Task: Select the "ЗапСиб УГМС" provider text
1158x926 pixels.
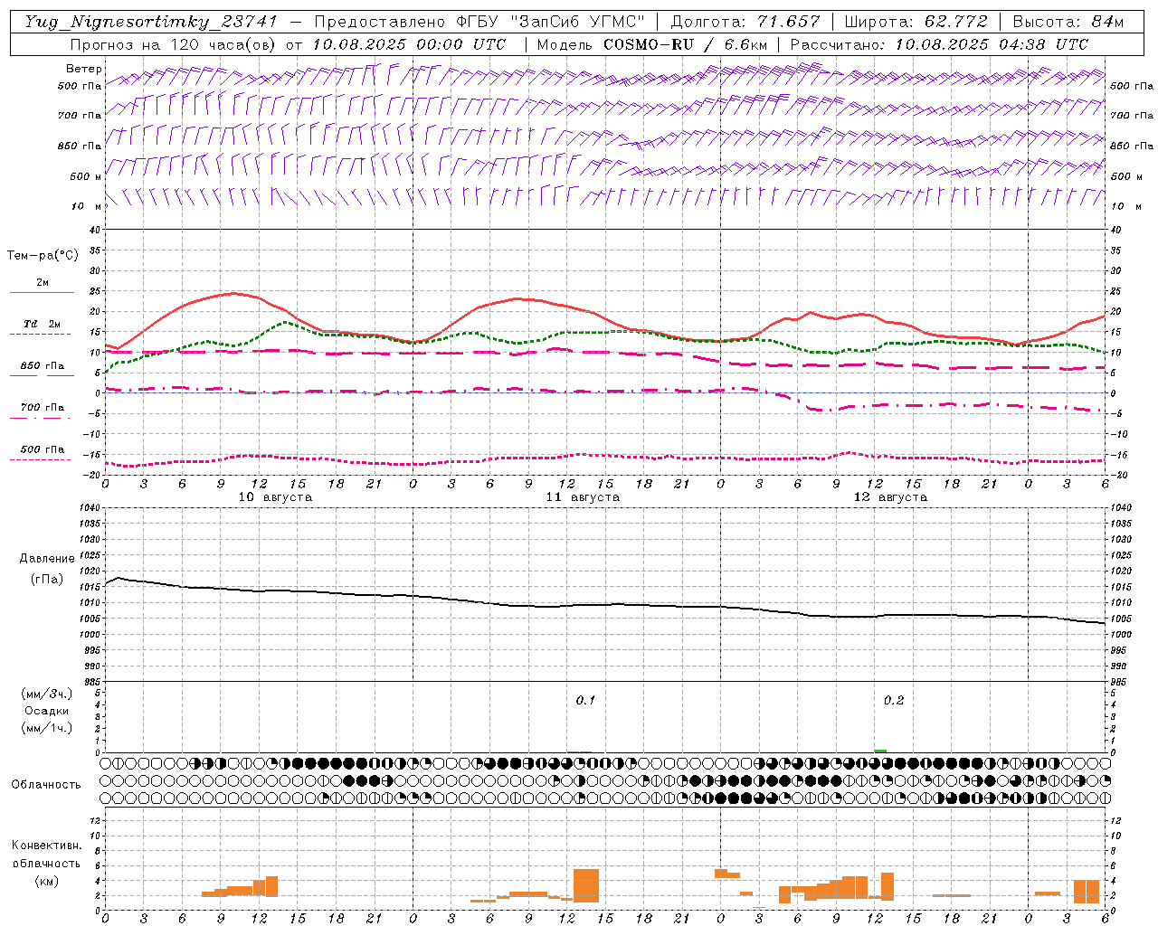Action: click(577, 22)
